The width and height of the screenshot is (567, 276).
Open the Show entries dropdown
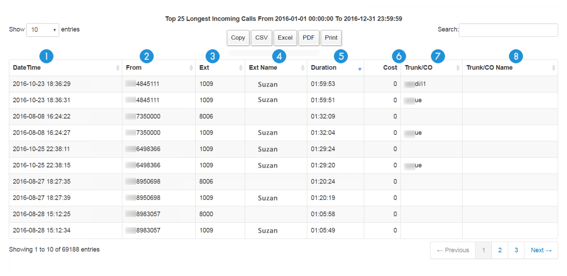click(43, 29)
